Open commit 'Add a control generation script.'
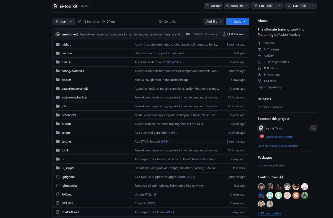 click(156, 133)
